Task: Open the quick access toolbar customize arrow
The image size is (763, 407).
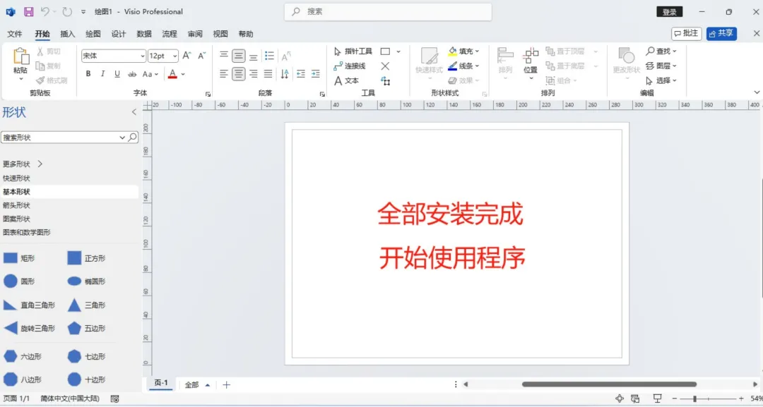Action: pyautogui.click(x=83, y=12)
